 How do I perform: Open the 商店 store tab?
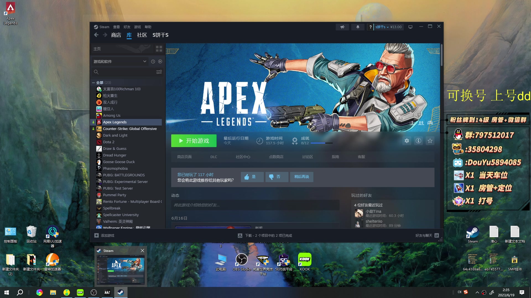click(x=116, y=35)
